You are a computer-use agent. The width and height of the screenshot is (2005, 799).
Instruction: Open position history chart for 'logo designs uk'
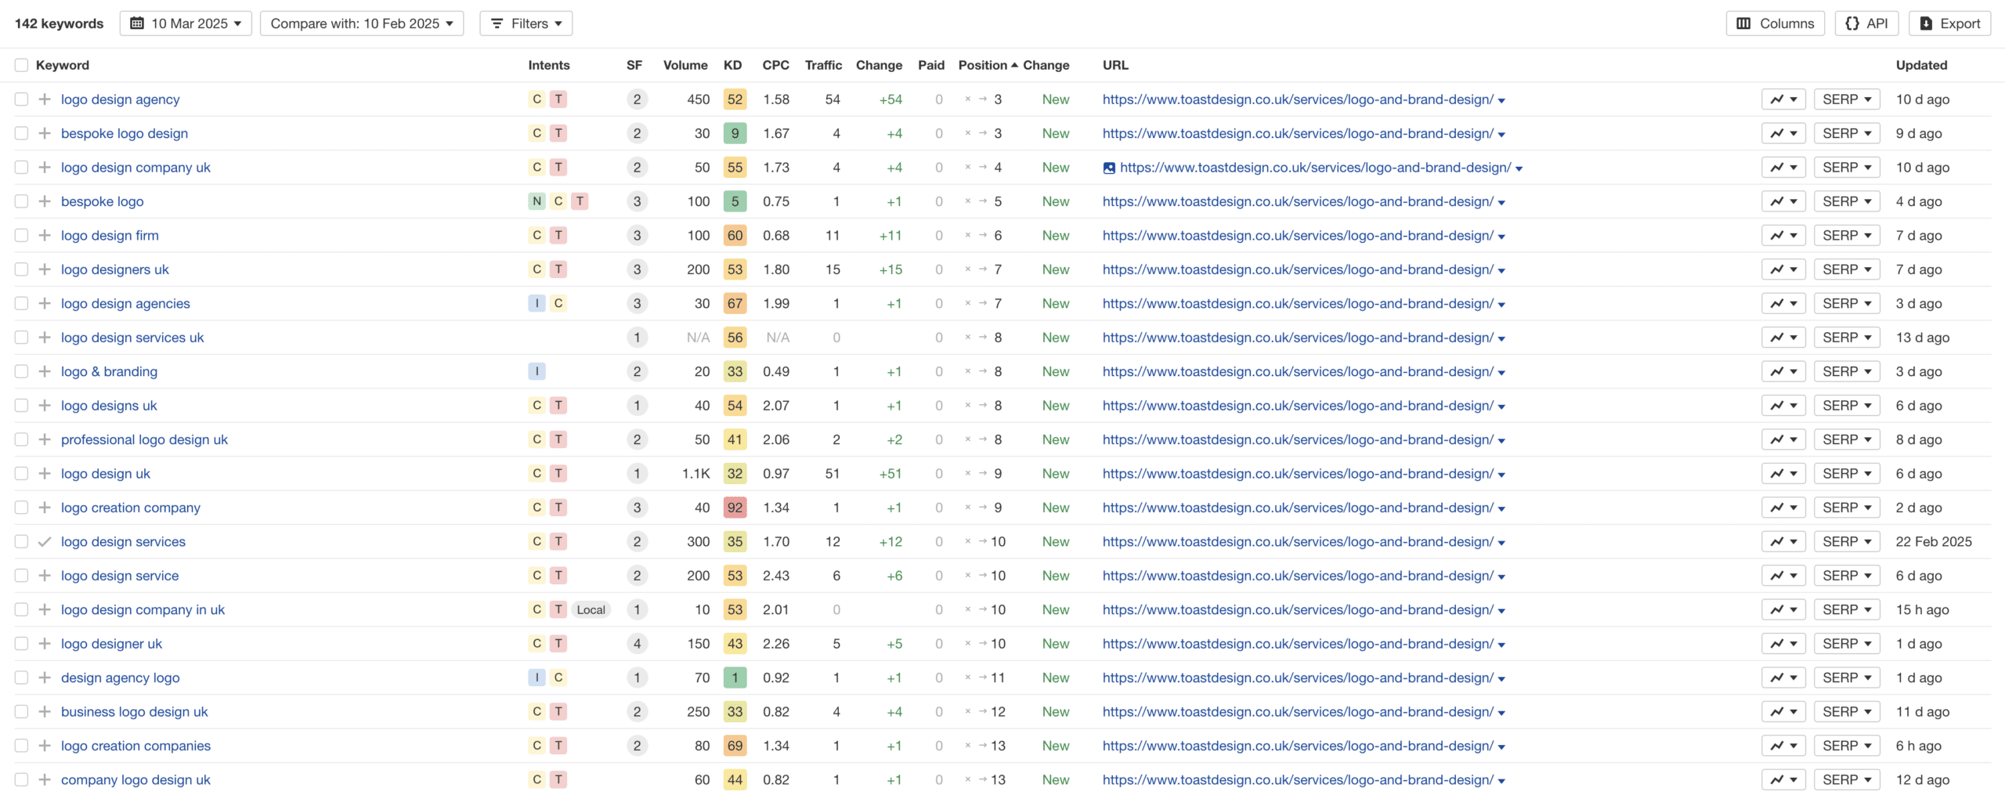(x=1783, y=406)
